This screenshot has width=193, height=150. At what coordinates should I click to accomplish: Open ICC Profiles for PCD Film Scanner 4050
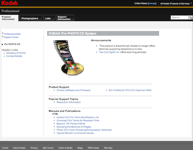coord(130,90)
